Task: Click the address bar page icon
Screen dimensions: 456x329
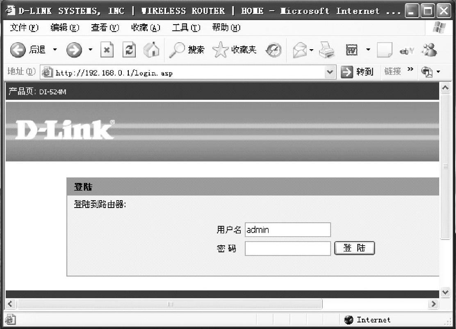Action: (x=47, y=72)
